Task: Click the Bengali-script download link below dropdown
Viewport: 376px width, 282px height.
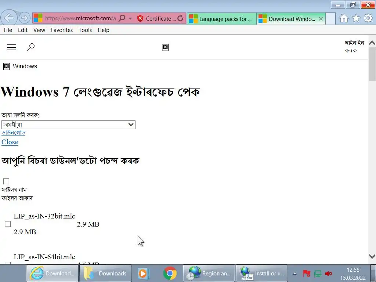Action: point(14,133)
